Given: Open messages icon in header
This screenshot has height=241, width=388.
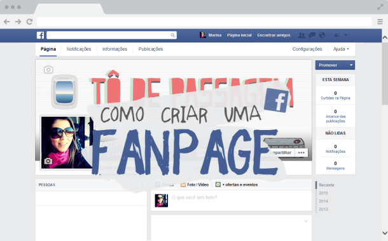Looking at the screenshot, I should 312,36.
